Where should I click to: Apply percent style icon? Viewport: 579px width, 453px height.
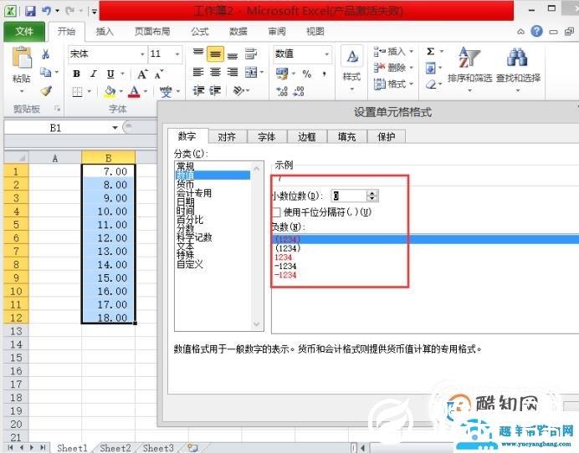(307, 74)
